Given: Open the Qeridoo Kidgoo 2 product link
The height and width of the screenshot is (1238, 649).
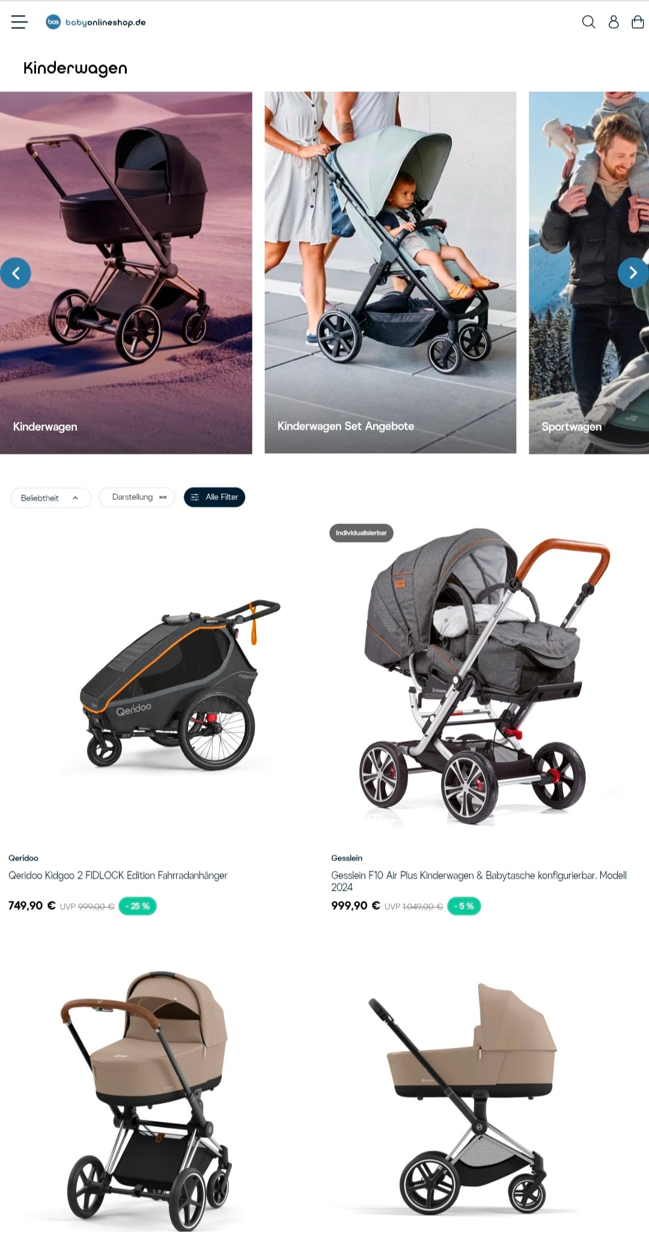Looking at the screenshot, I should pyautogui.click(x=118, y=876).
